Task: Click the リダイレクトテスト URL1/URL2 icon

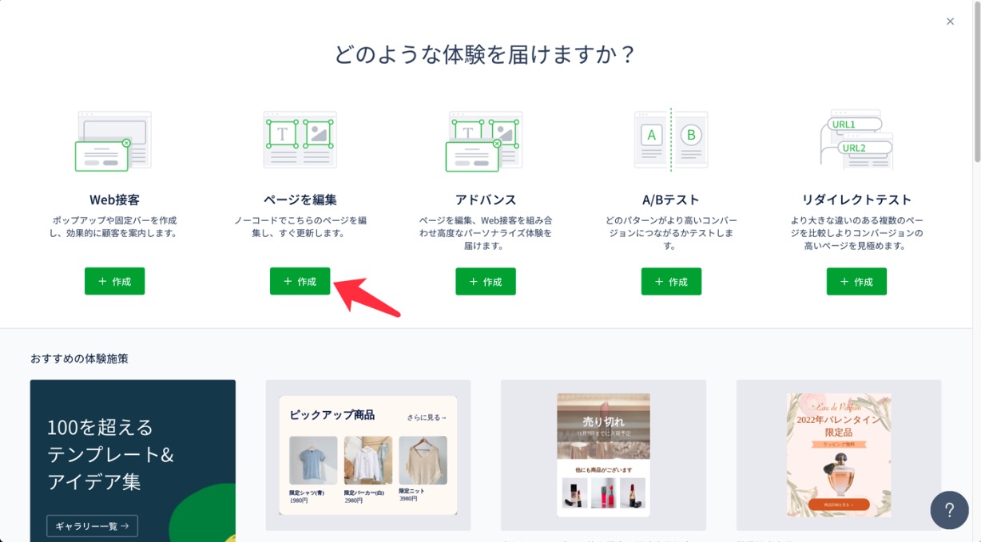Action: point(856,140)
